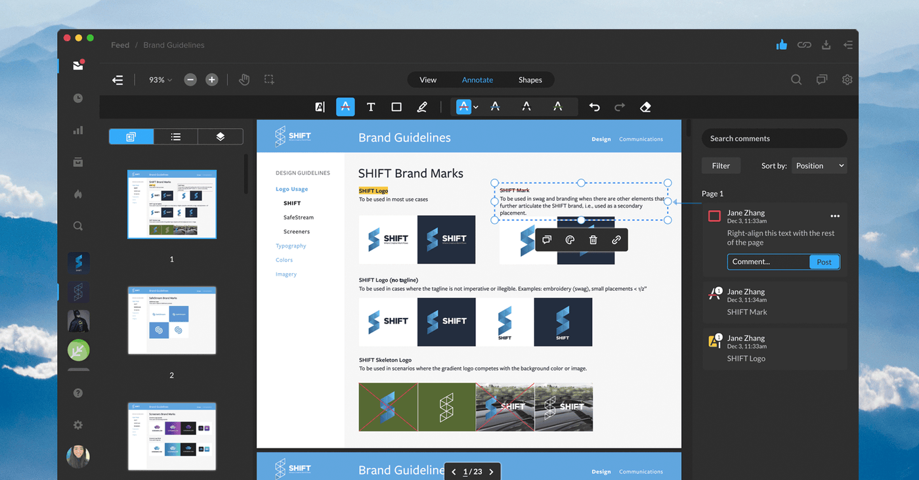Viewport: 919px width, 480px height.
Task: Copy share link using chain icon in title bar
Action: [x=804, y=45]
